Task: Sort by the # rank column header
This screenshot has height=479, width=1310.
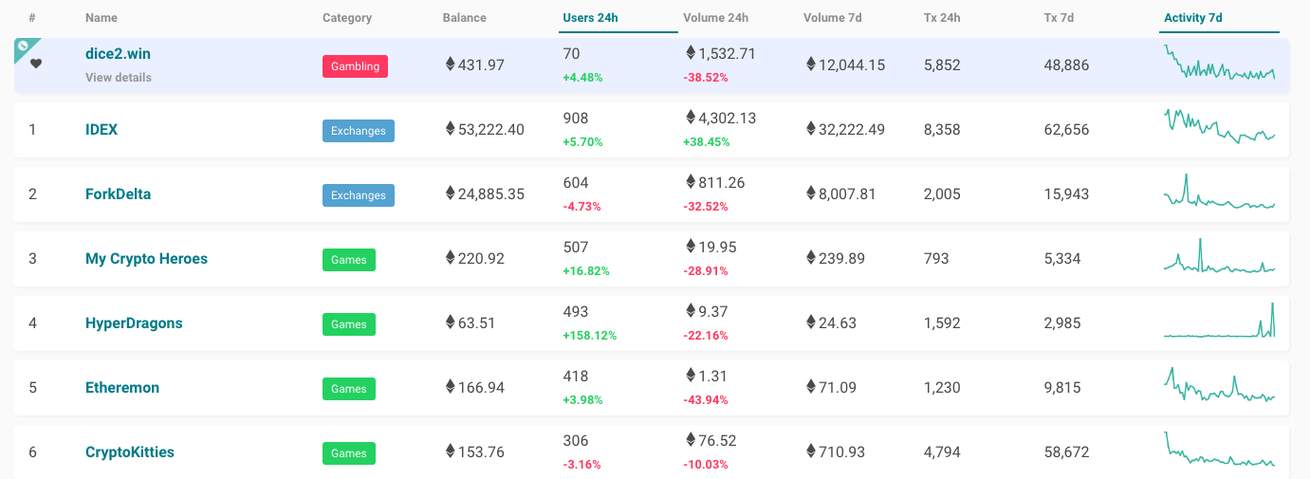Action: 32,18
